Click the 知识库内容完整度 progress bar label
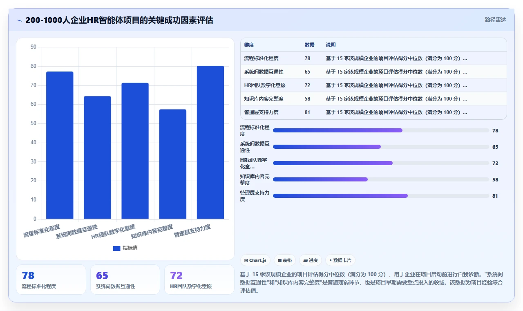This screenshot has height=311, width=523. [255, 179]
